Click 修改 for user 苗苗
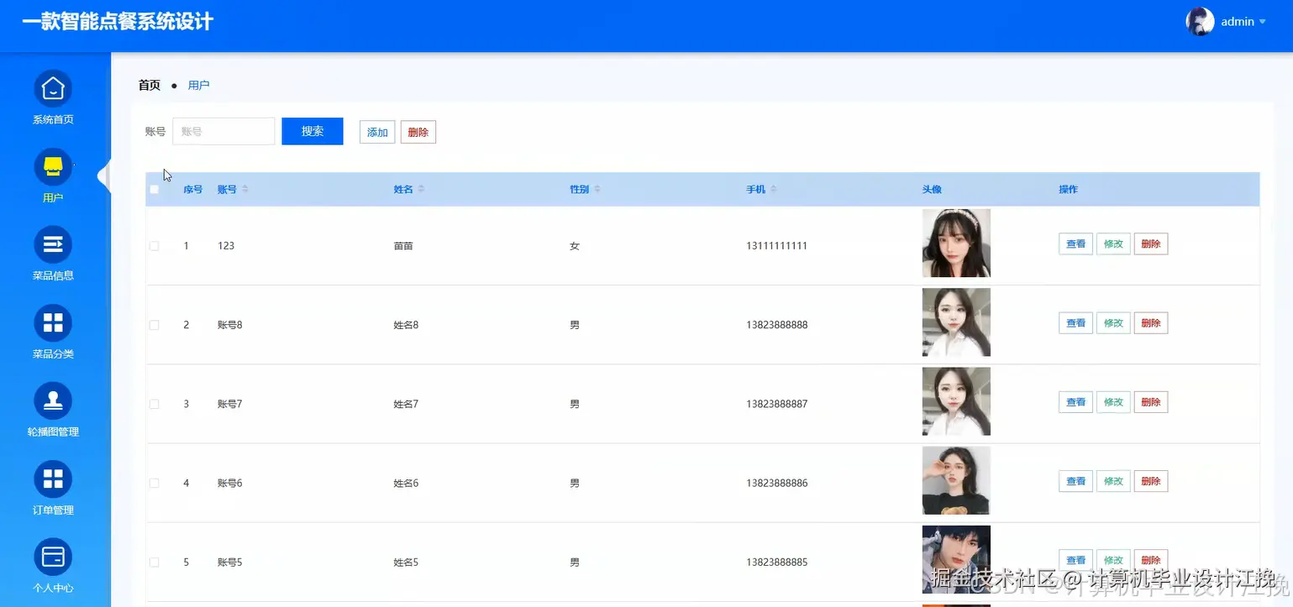1293x607 pixels. coord(1113,243)
